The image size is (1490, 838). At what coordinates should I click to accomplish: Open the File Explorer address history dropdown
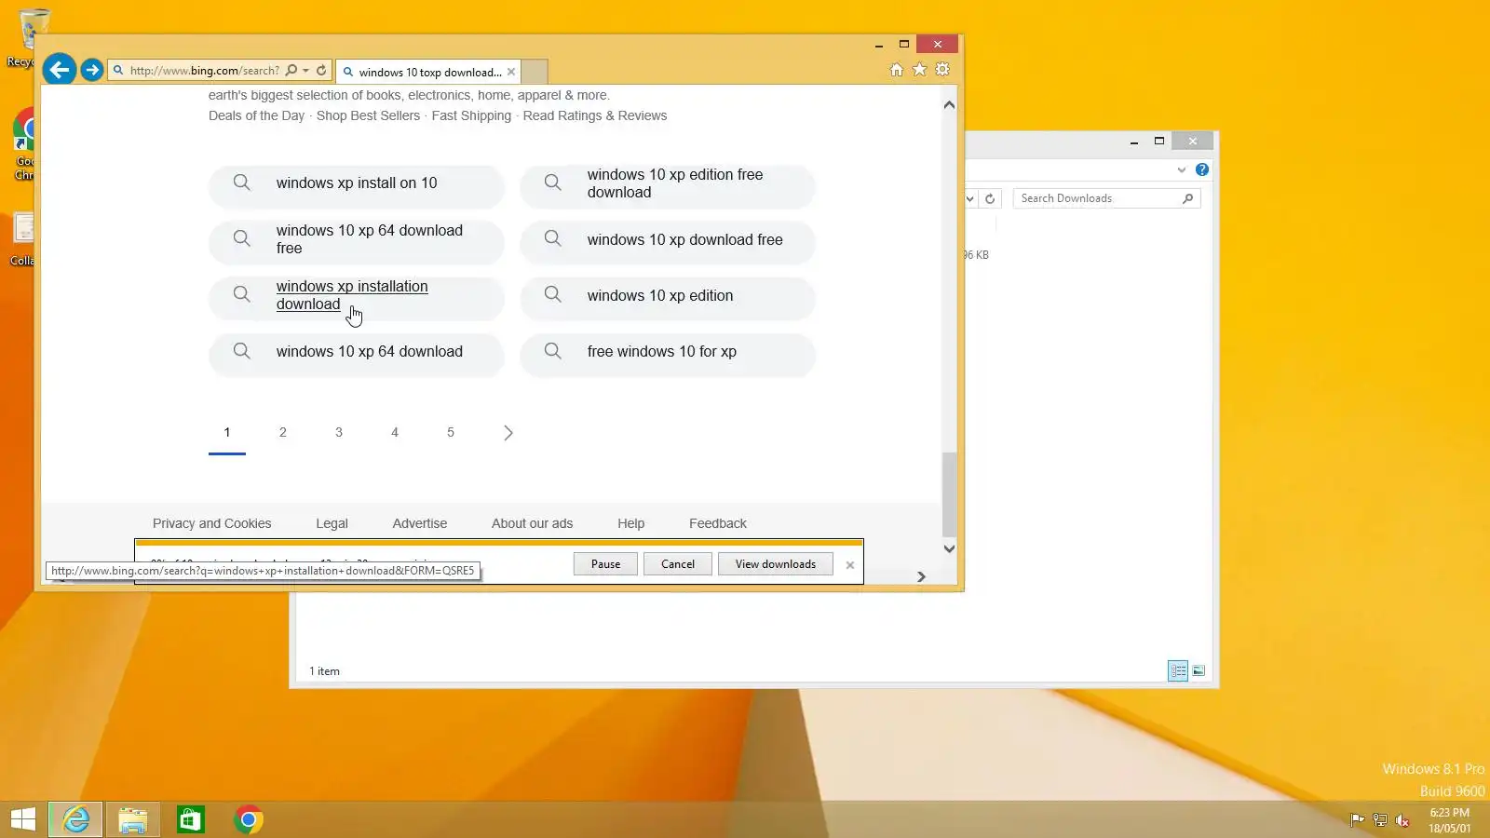[x=969, y=198]
